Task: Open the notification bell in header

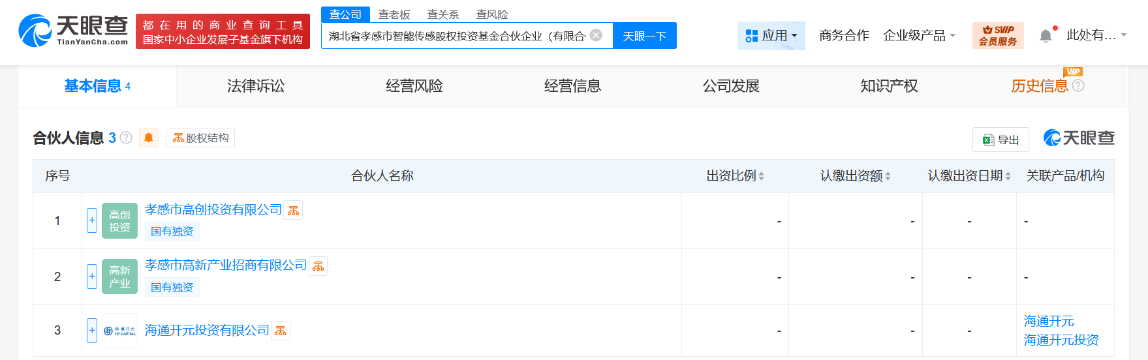Action: (x=1046, y=35)
